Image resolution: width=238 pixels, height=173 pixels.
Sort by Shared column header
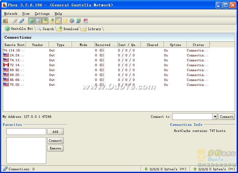pos(152,45)
